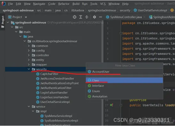Click the AccountUser class name input field
The image size is (175, 126).
(x=124, y=72)
